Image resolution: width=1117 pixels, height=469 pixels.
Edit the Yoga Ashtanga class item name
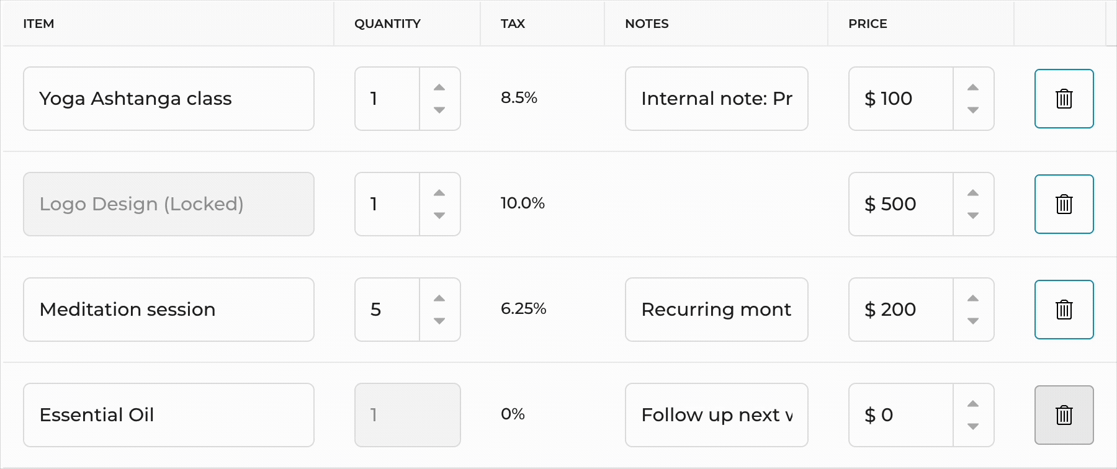click(x=168, y=99)
